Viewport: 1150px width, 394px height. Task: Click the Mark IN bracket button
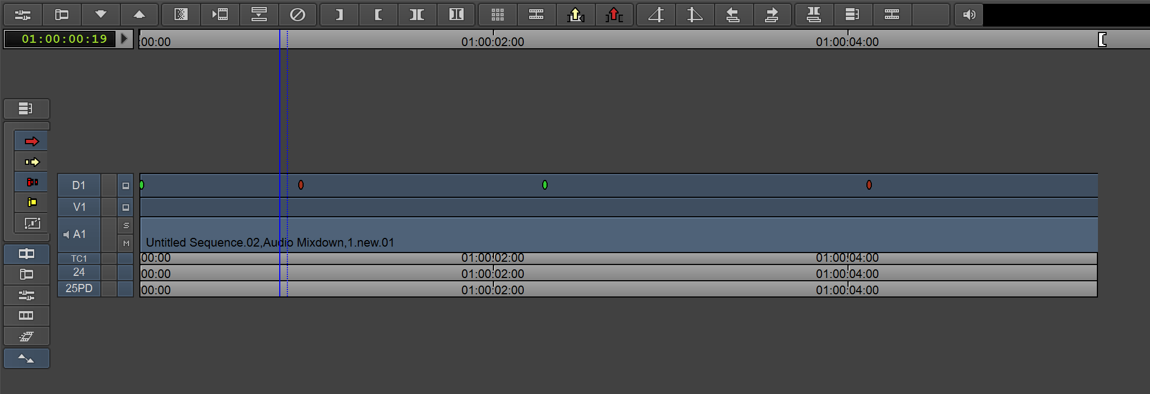click(378, 15)
